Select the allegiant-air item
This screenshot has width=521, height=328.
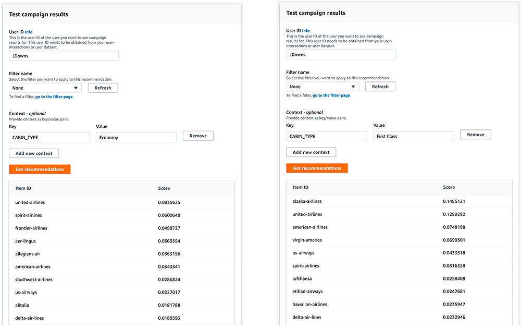pyautogui.click(x=28, y=254)
